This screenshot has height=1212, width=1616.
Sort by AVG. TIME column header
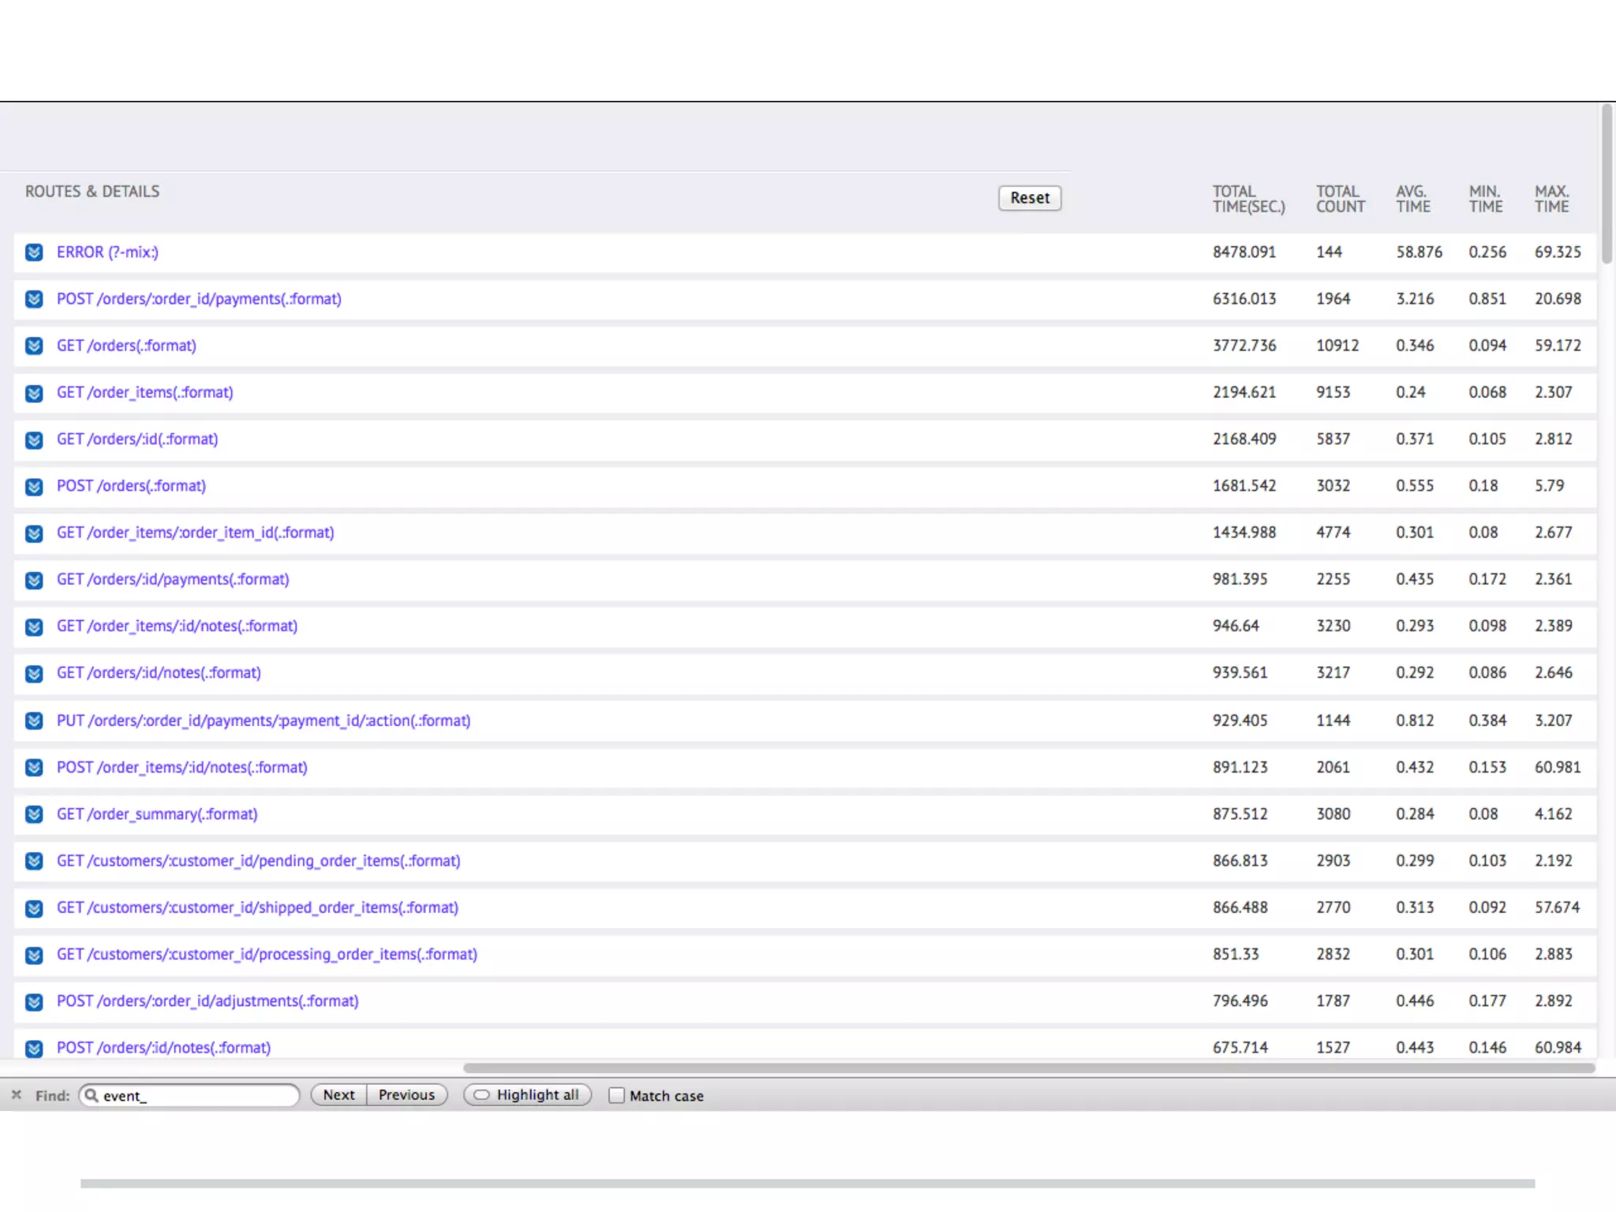[x=1413, y=199]
